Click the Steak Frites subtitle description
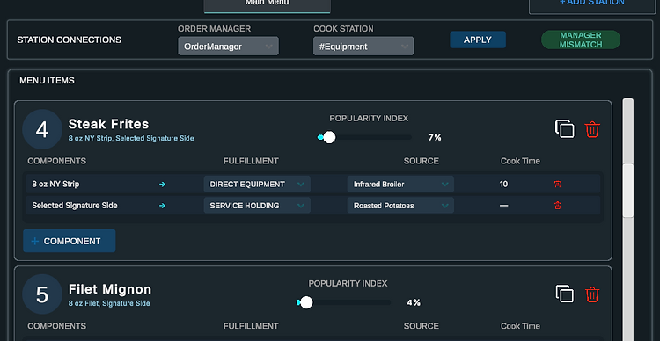 click(x=131, y=138)
